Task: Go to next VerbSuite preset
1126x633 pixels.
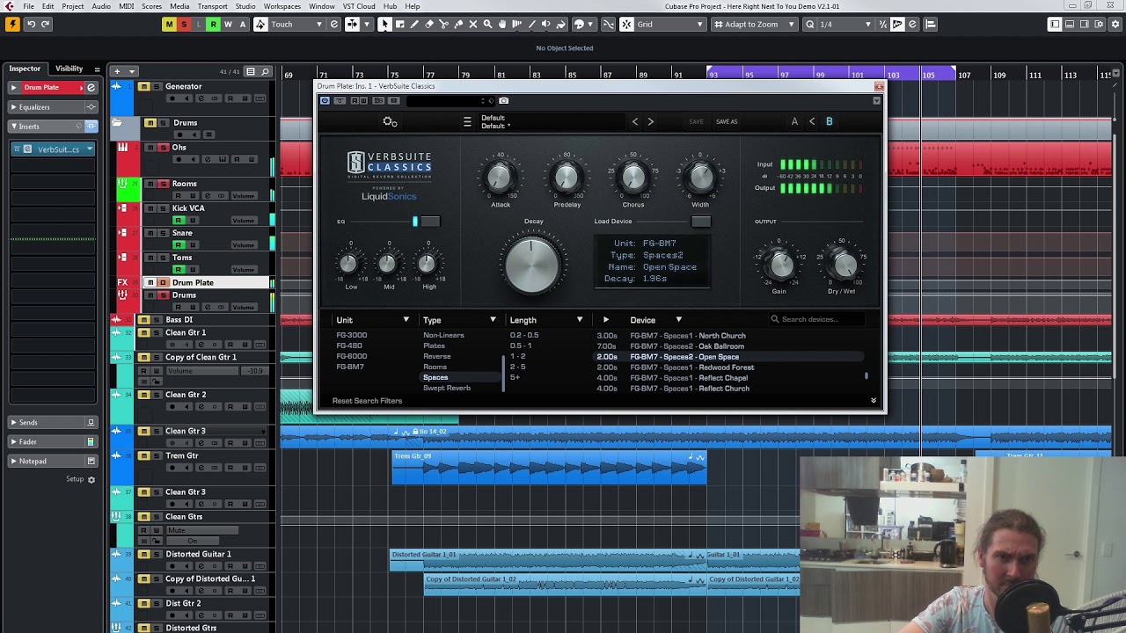Action: point(651,122)
